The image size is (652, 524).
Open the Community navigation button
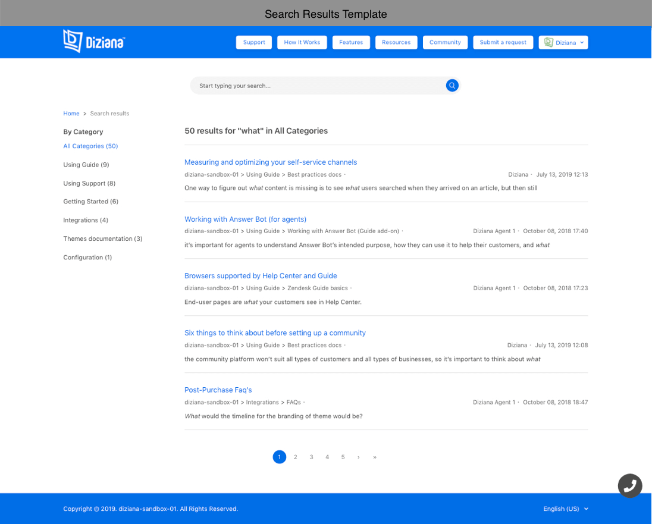tap(445, 42)
